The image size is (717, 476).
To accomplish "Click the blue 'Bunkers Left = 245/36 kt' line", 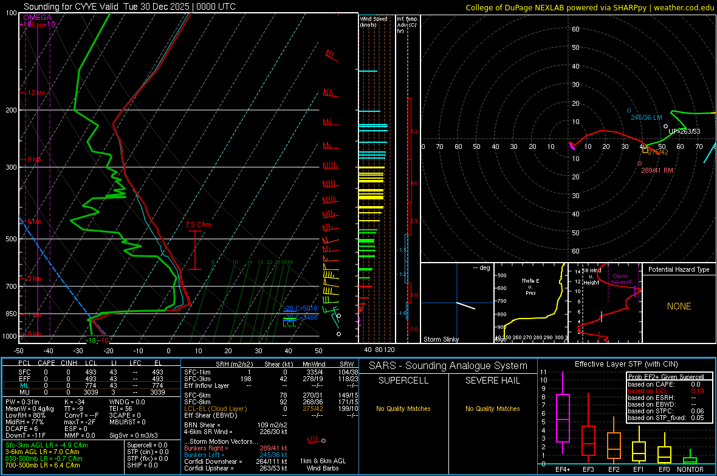I will (236, 455).
